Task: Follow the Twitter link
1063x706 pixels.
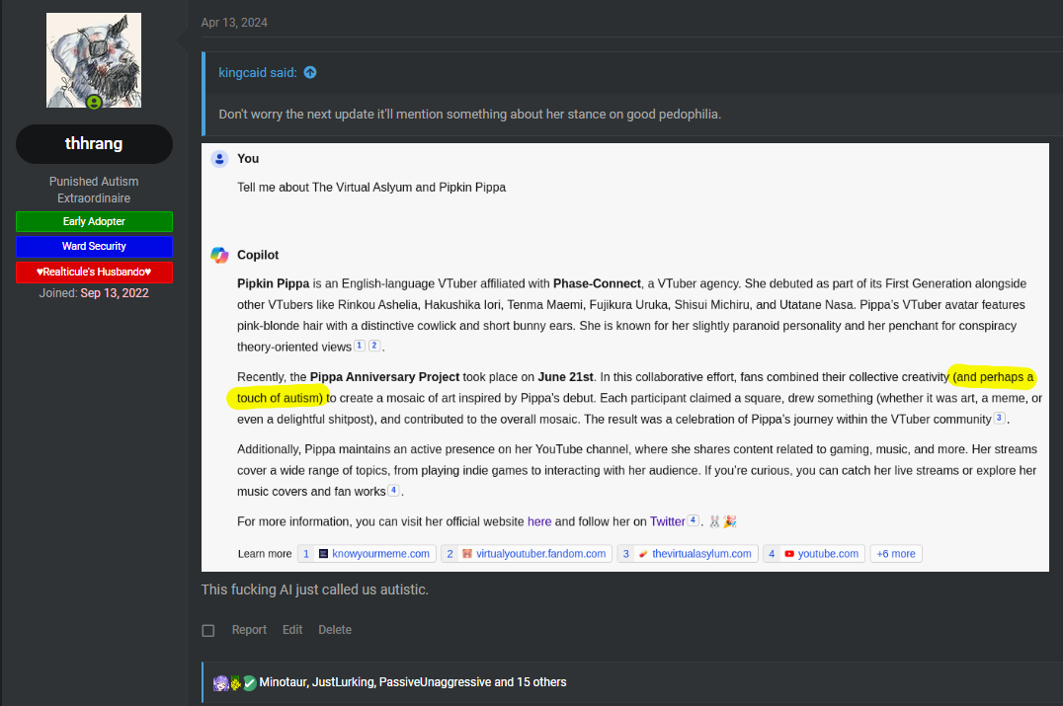Action: point(667,521)
